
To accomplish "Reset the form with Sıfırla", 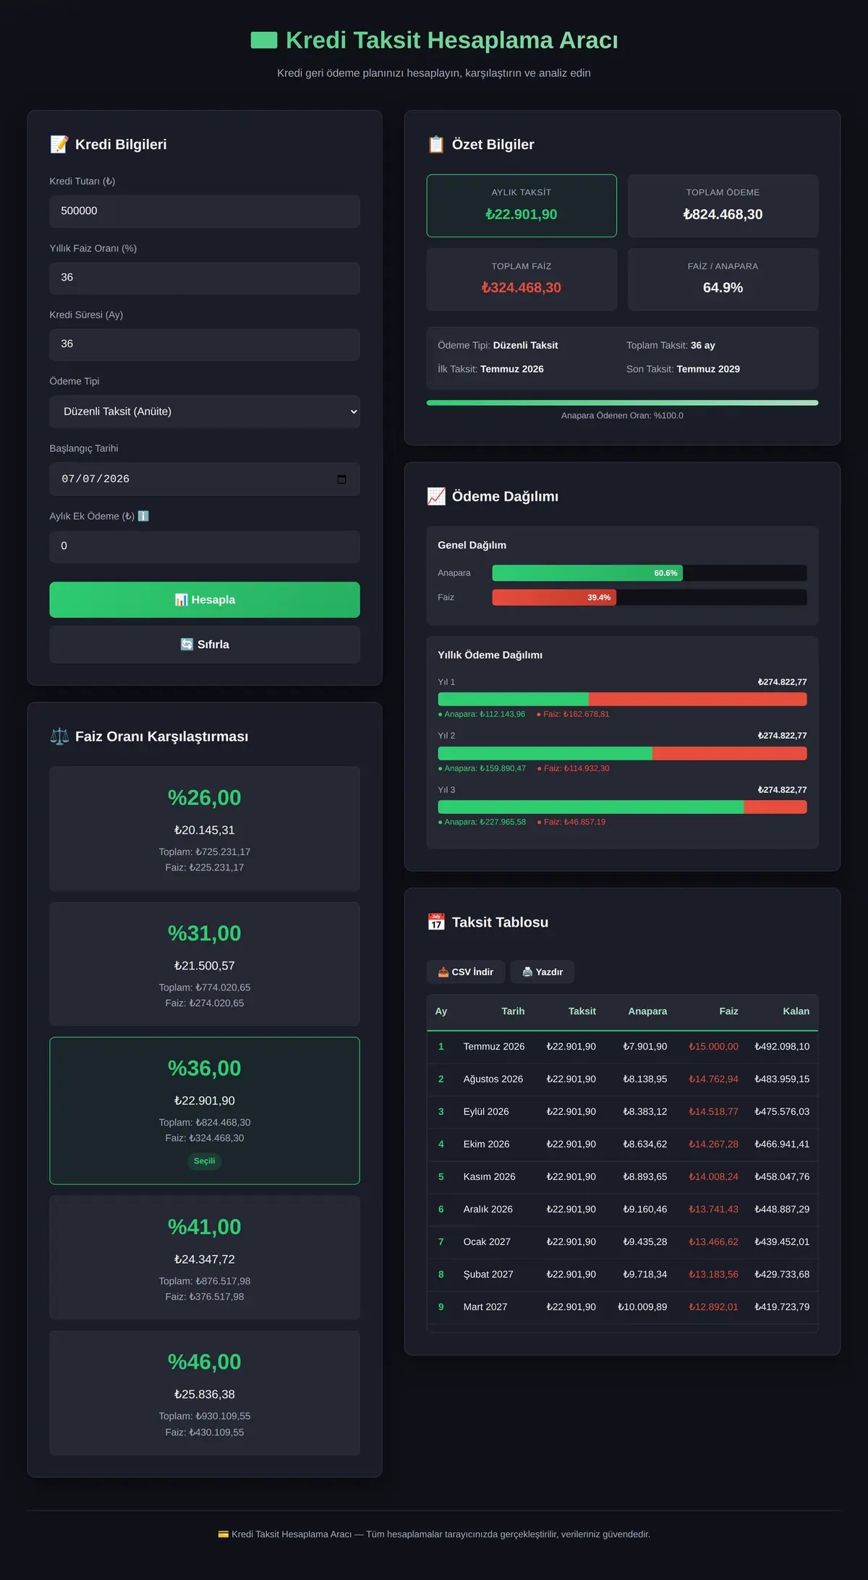I will (x=205, y=645).
